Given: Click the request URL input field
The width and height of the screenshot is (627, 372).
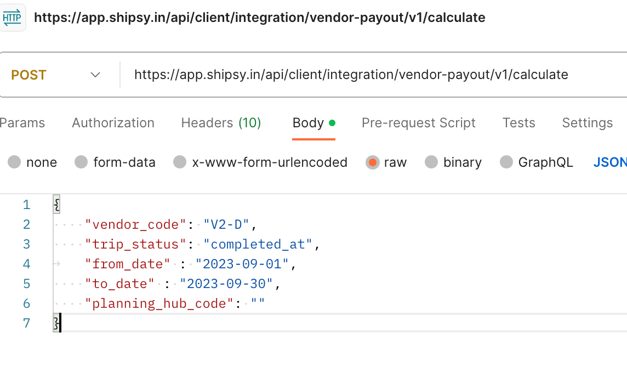Looking at the screenshot, I should click(351, 75).
